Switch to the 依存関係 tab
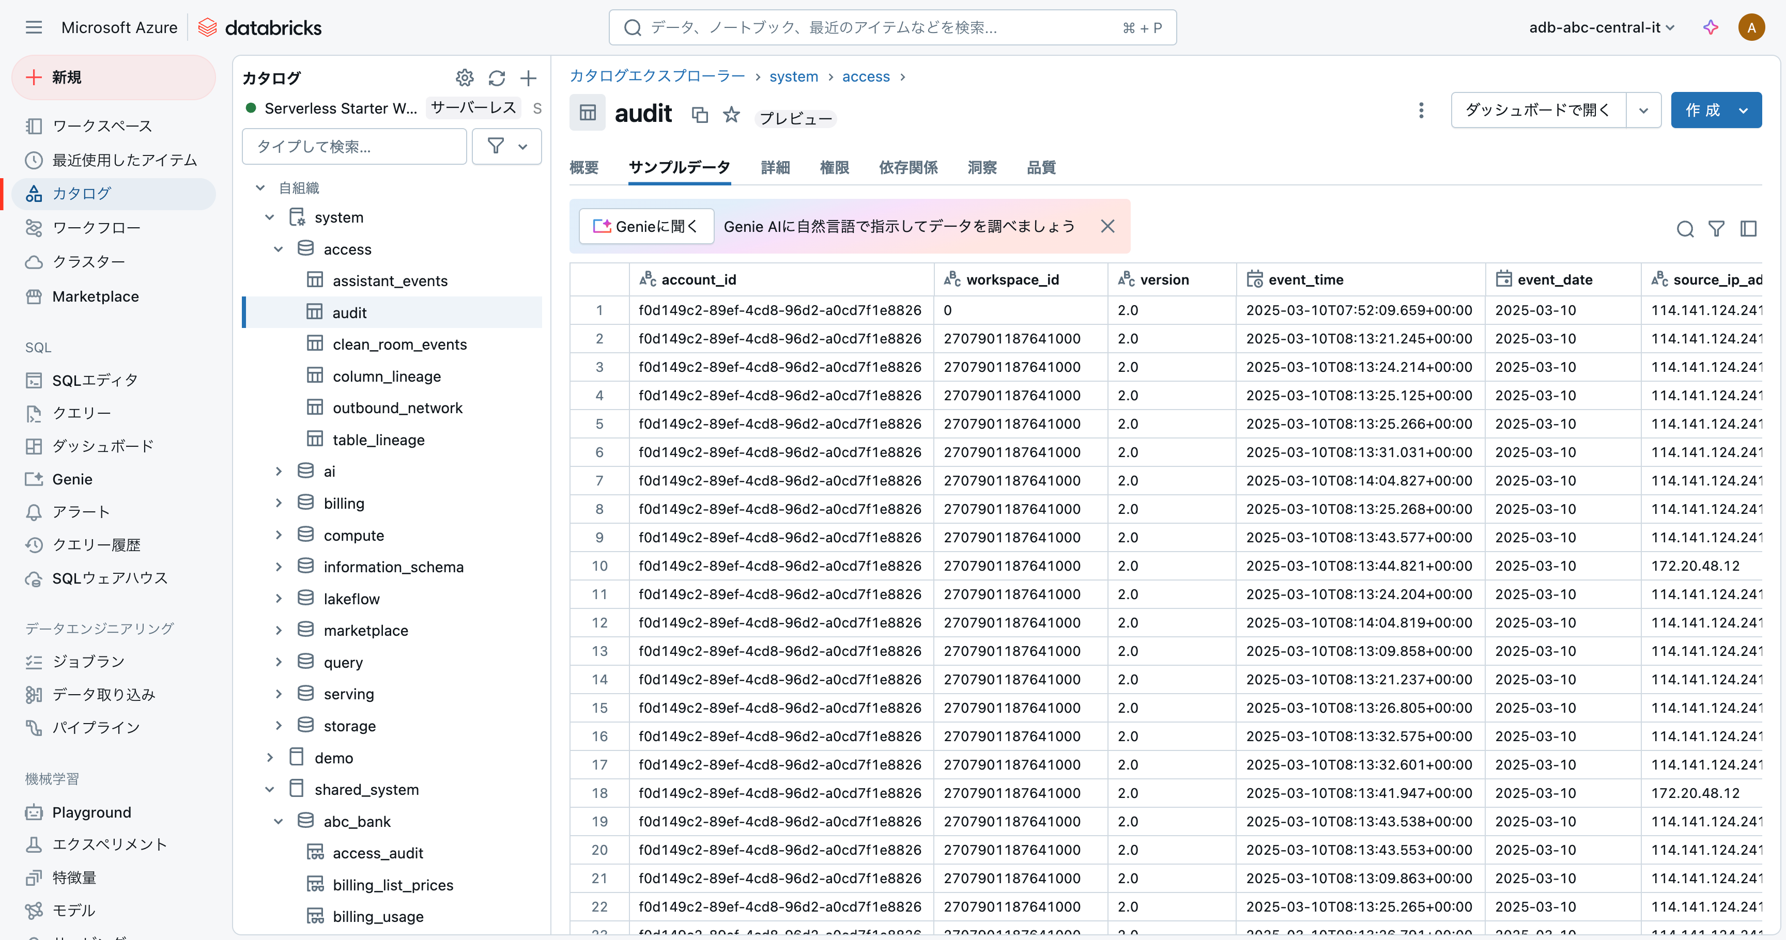This screenshot has width=1786, height=940. click(x=909, y=168)
